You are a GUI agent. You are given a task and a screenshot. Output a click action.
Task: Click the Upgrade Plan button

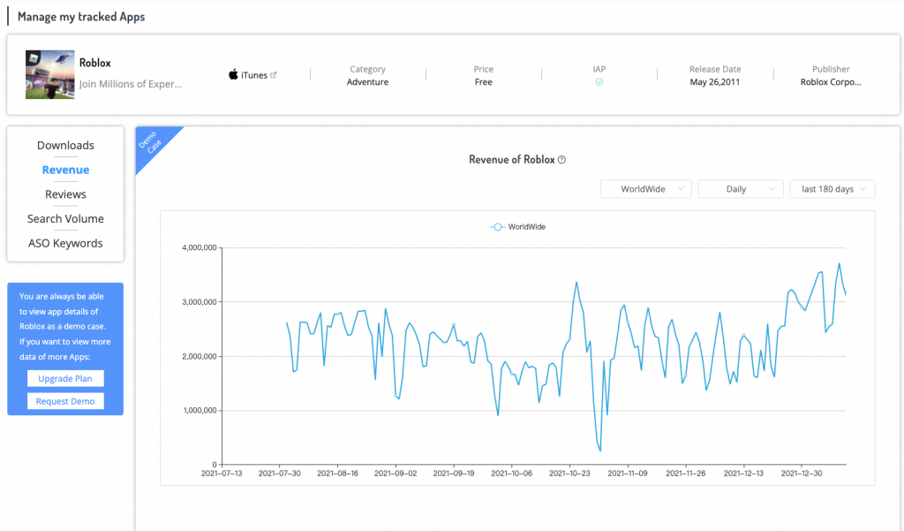click(65, 378)
